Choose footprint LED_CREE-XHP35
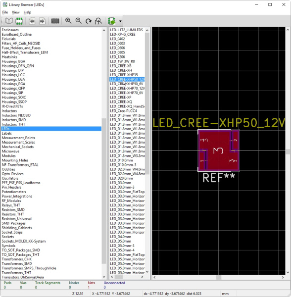 click(x=124, y=75)
